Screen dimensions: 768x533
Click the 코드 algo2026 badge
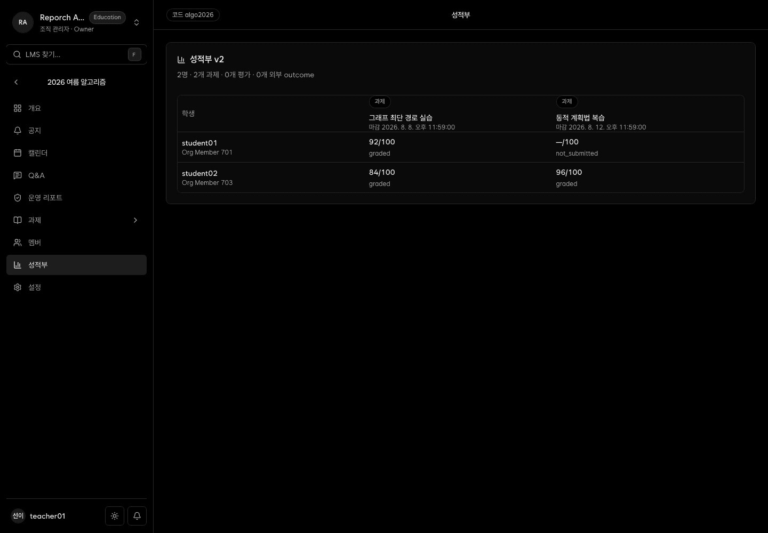pos(193,15)
